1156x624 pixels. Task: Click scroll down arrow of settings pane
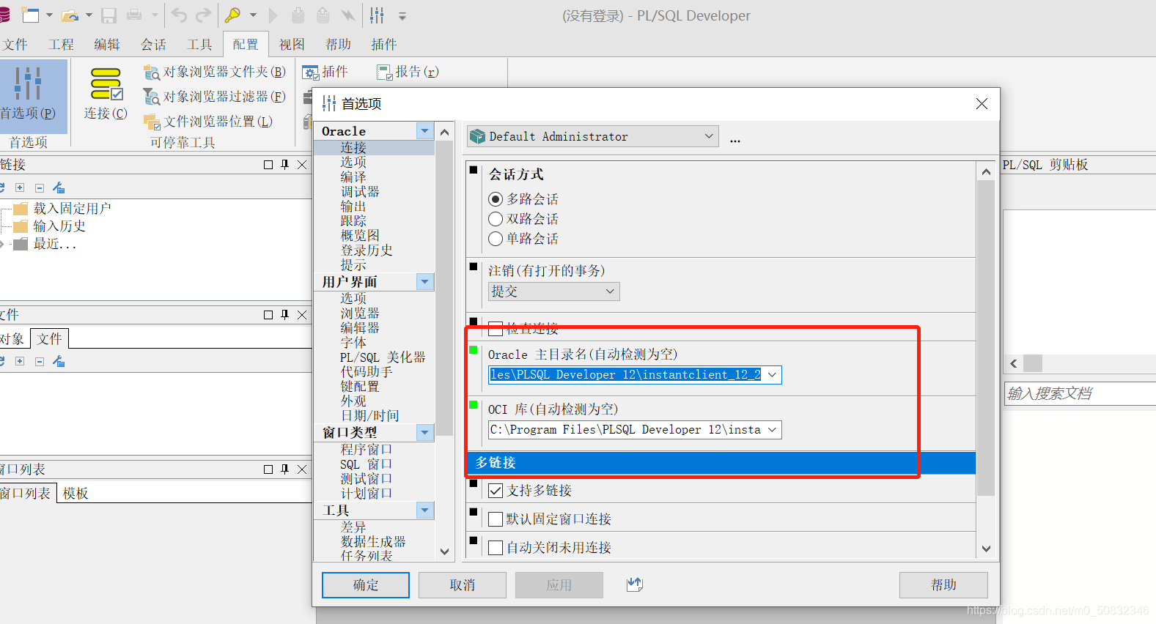(986, 549)
